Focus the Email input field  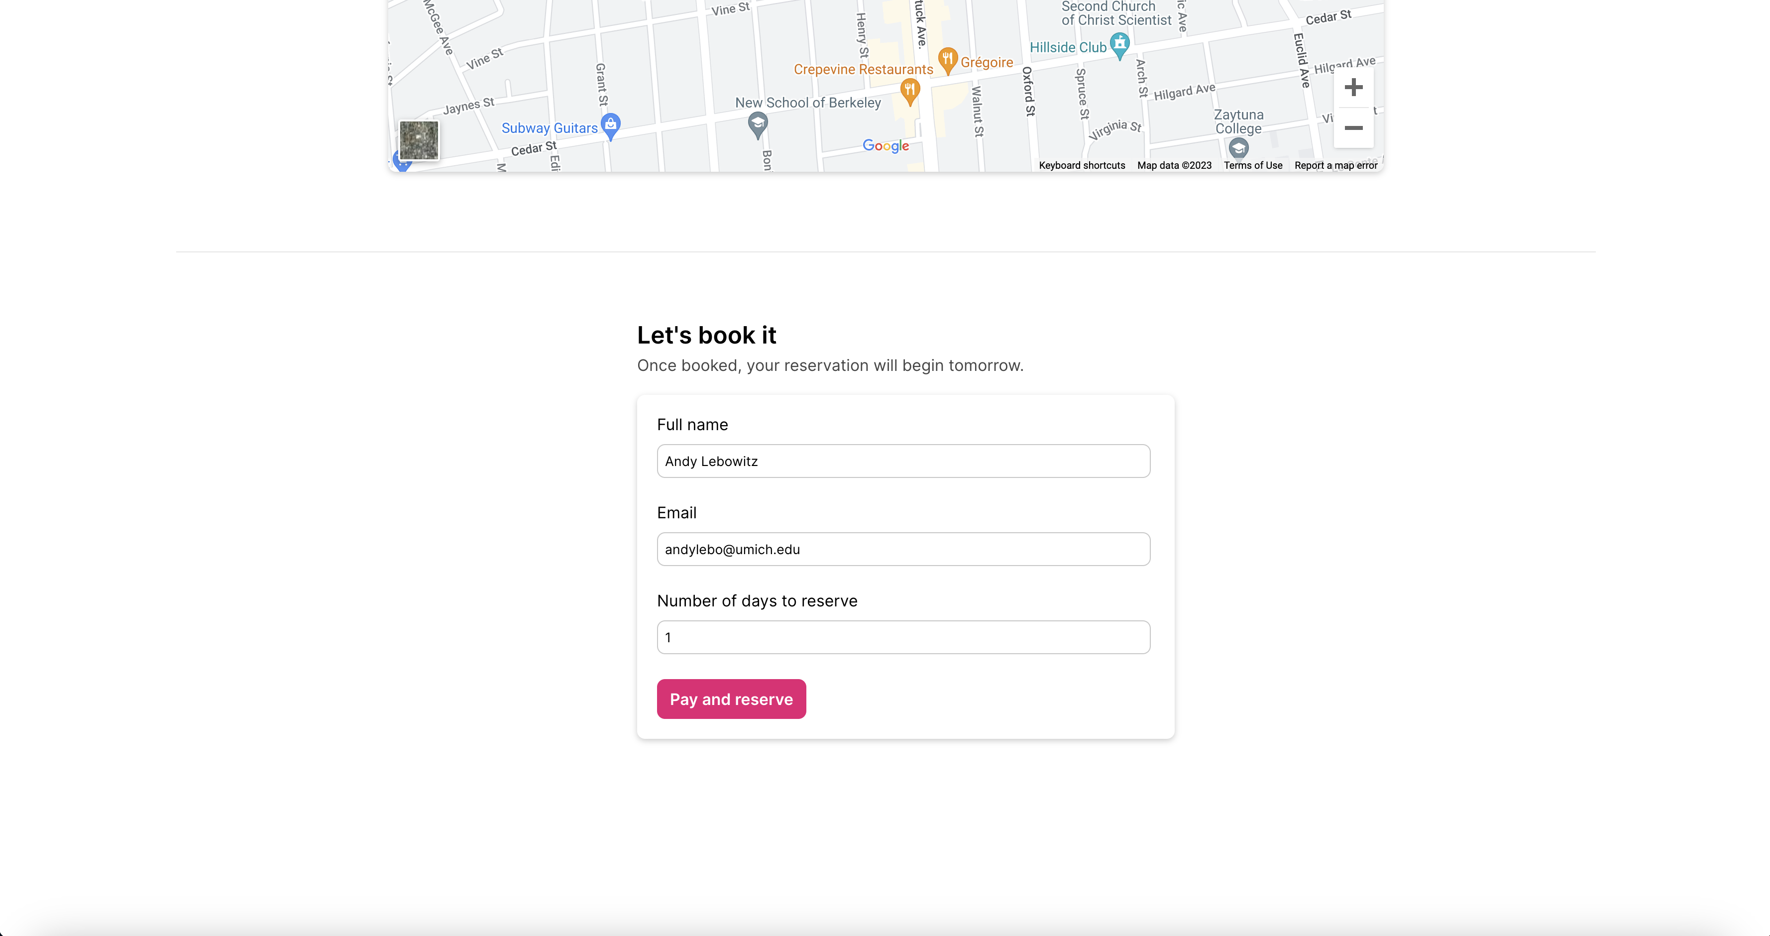point(903,549)
